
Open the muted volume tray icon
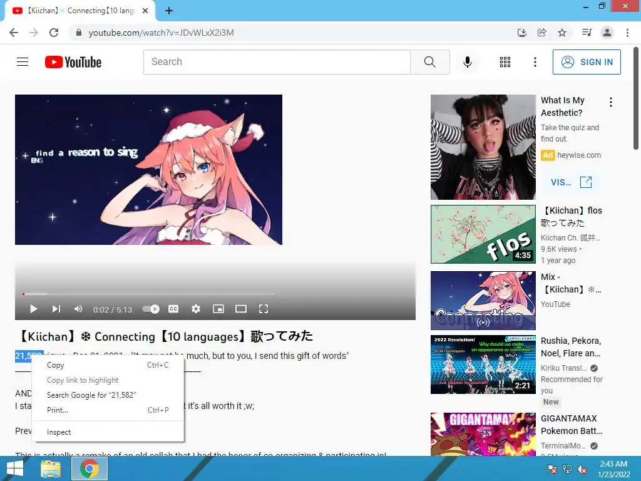582,469
